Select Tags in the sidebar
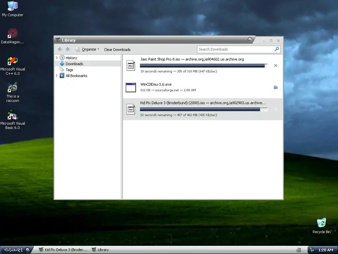The width and height of the screenshot is (338, 254). coord(69,70)
